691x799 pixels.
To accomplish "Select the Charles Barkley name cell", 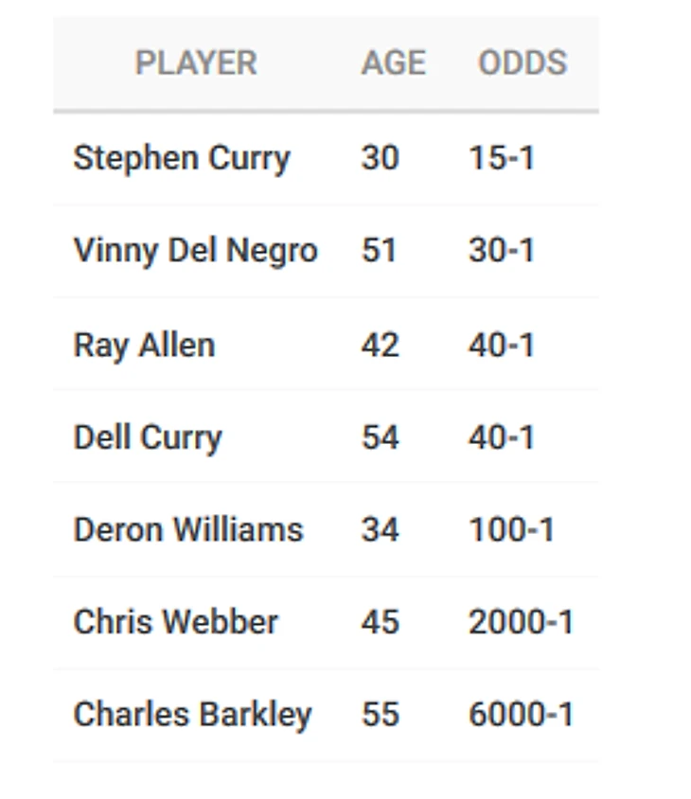I will [192, 715].
